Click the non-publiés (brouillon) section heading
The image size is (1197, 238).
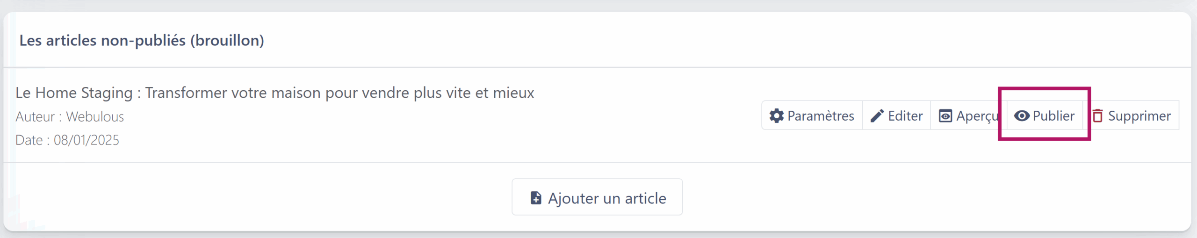pyautogui.click(x=142, y=41)
